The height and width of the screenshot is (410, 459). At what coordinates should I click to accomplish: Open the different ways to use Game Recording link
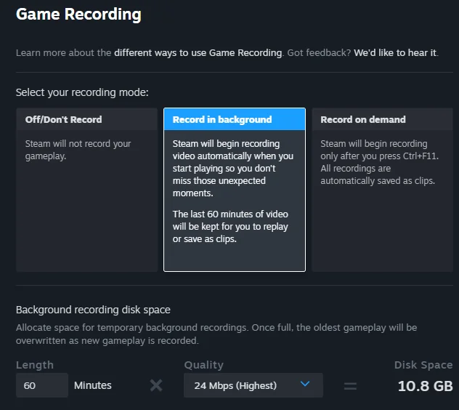click(x=198, y=52)
